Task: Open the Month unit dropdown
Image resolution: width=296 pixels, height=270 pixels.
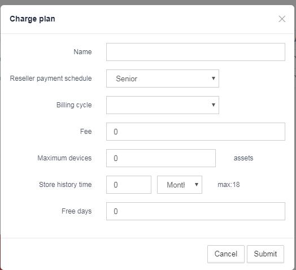Action: 180,185
